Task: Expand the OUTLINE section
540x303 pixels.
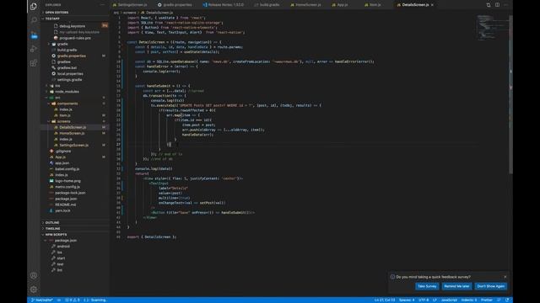Action: 52,222
